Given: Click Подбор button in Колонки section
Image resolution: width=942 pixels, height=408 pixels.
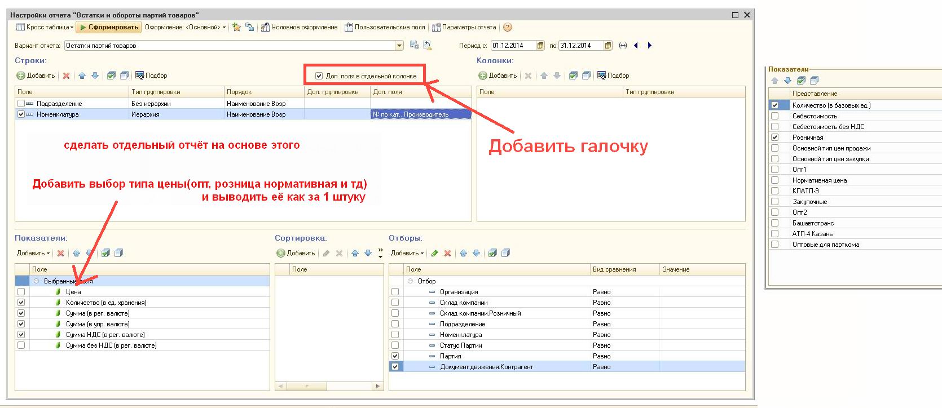Looking at the screenshot, I should (613, 76).
